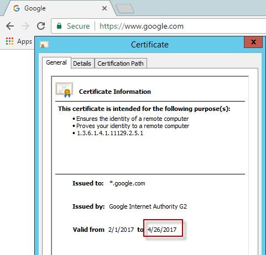Select expiry date 4/26/2017
This screenshot has height=255, width=266.
click(x=162, y=230)
